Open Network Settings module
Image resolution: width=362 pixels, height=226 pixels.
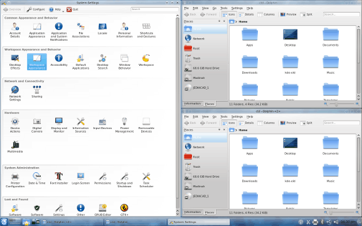click(15, 93)
